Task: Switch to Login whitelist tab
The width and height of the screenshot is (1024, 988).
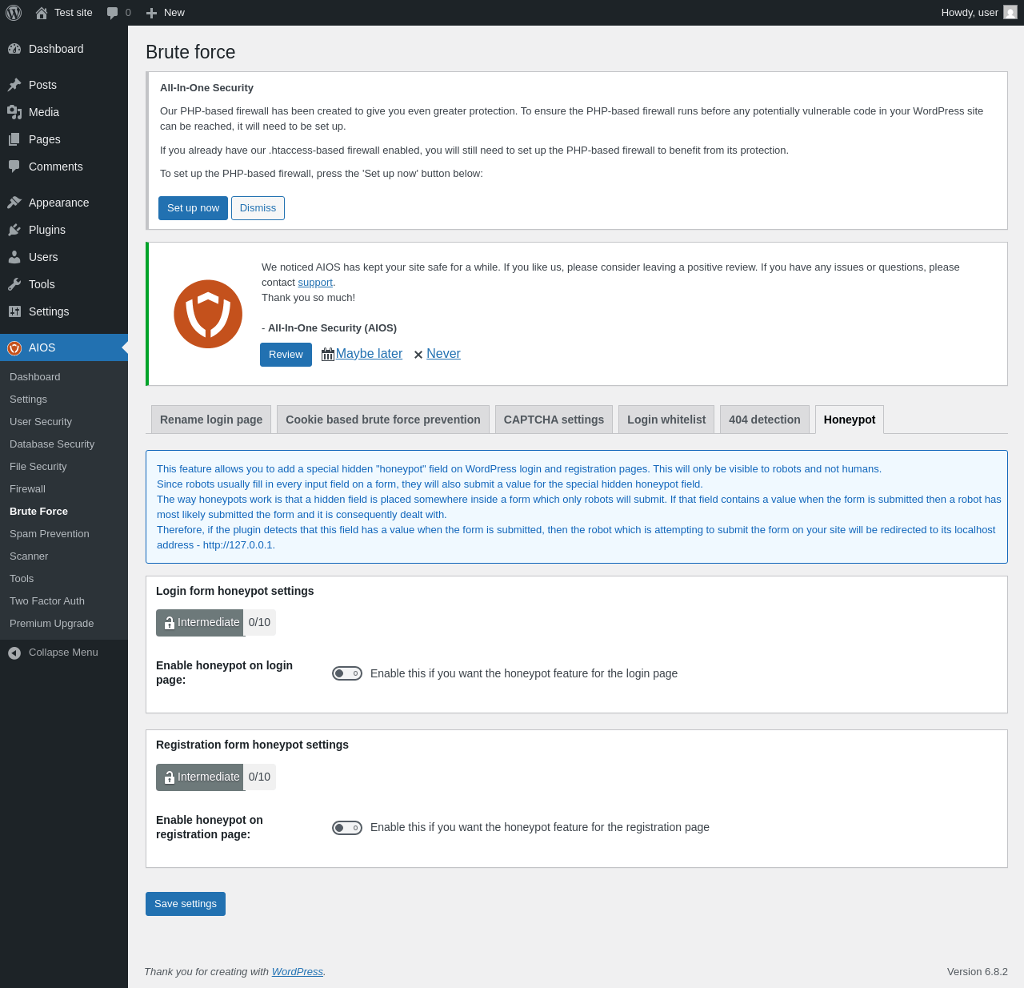Action: point(666,420)
